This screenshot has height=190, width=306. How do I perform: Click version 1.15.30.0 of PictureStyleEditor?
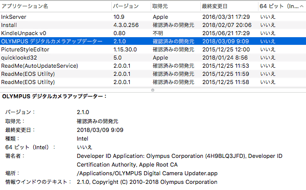click(x=125, y=49)
